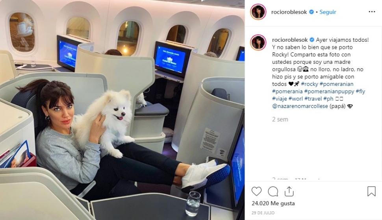Save the post with the bookmark icon
This screenshot has width=382, height=220.
point(371,191)
